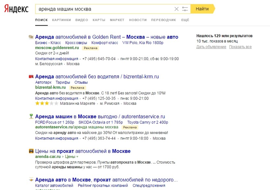Image resolution: width=270 pixels, height=190 pixels.
Task: Open the Новости tab
Action: pyautogui.click(x=138, y=20)
